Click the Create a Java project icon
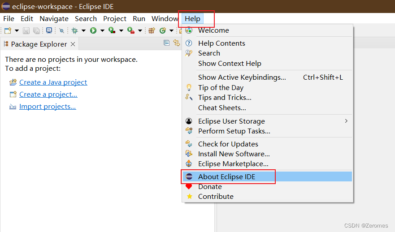The width and height of the screenshot is (395, 232). click(13, 82)
